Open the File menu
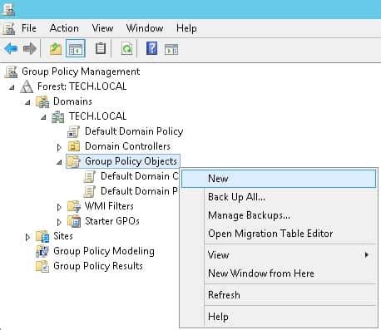 pos(29,28)
